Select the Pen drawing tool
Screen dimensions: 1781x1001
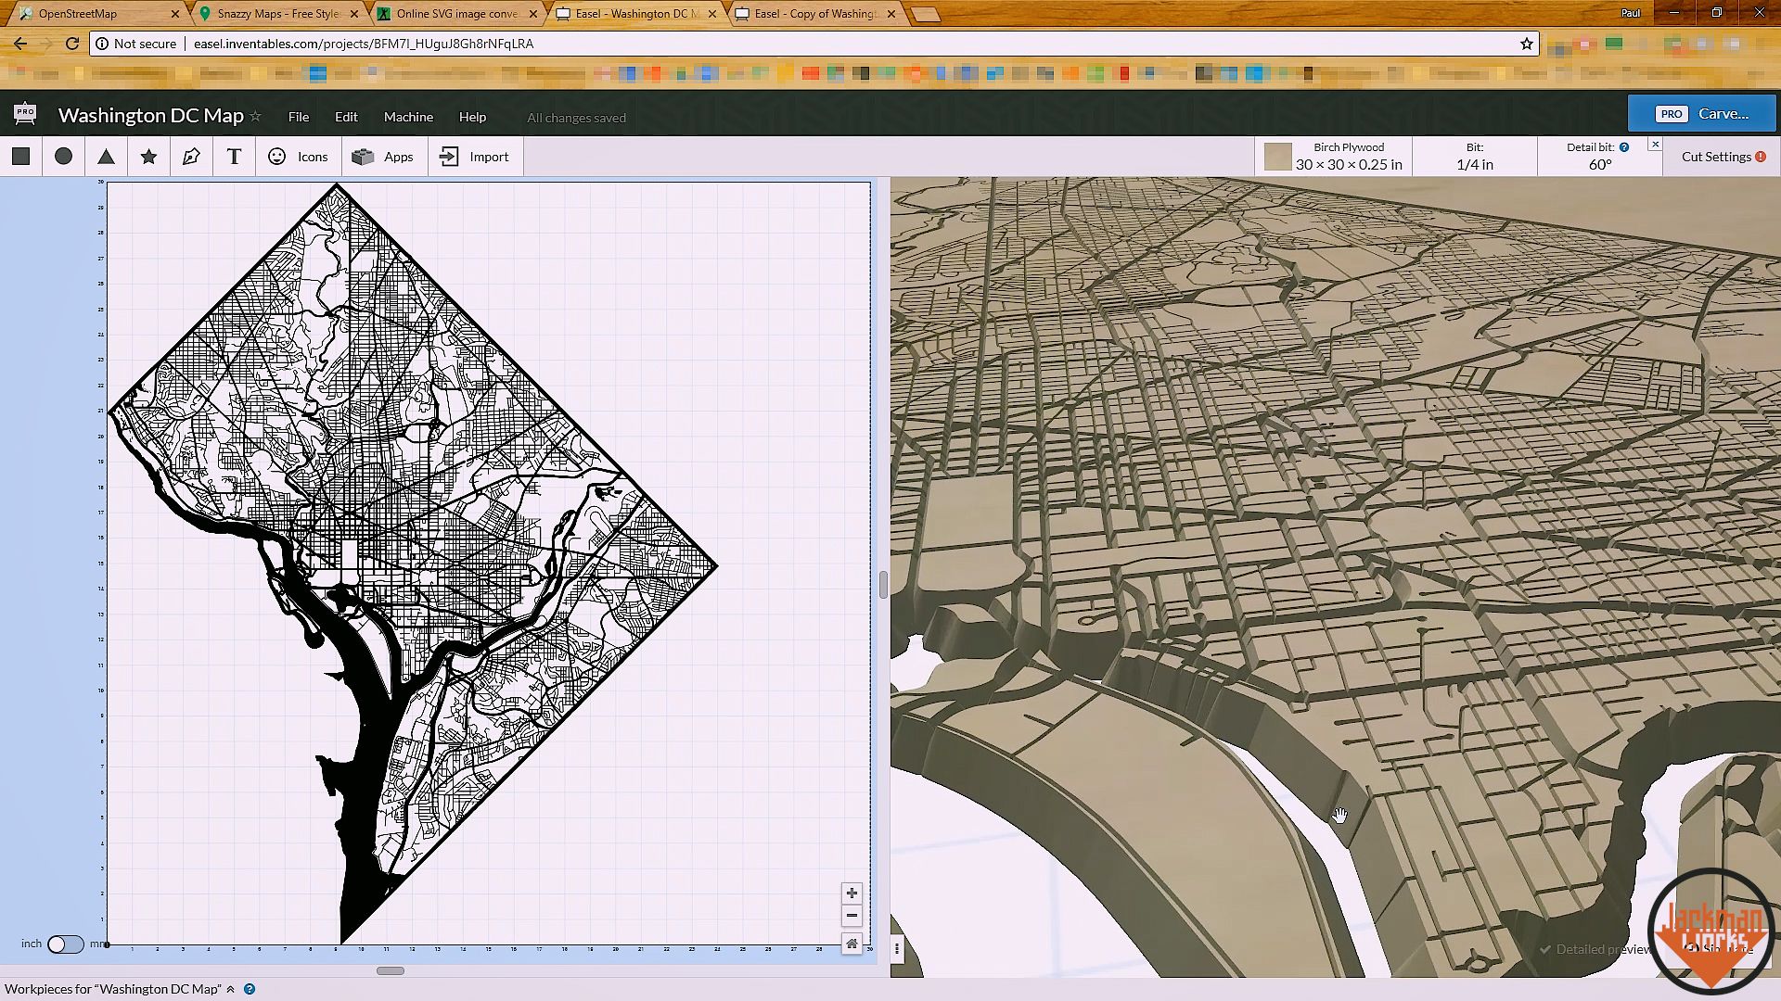(x=191, y=157)
